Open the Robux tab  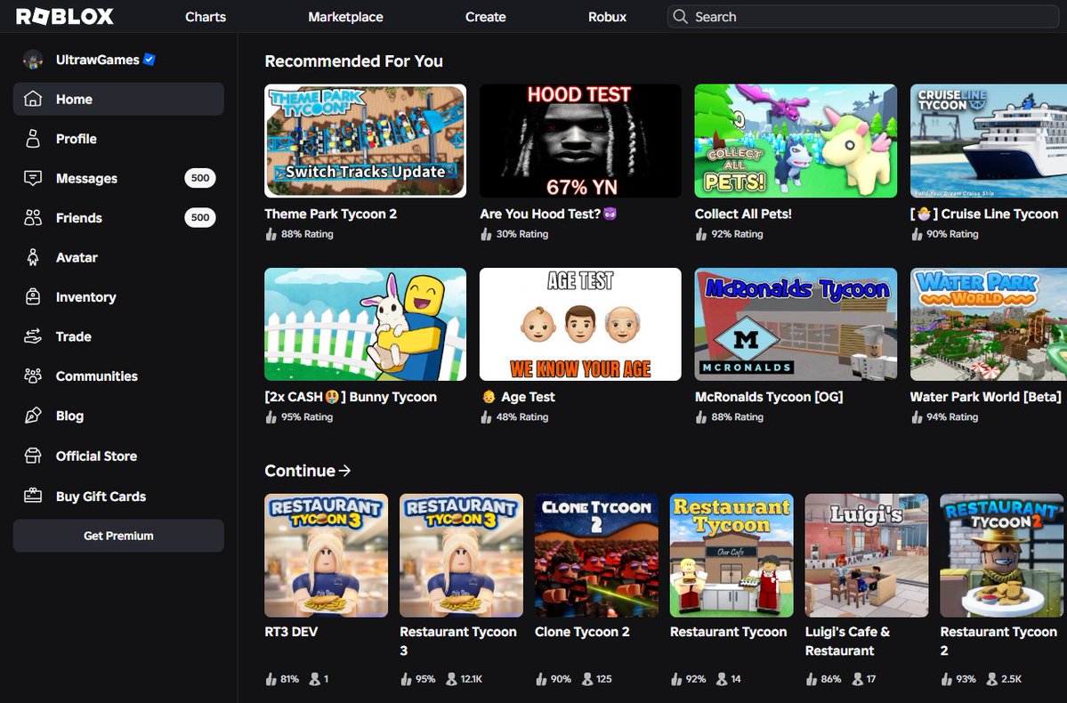607,16
